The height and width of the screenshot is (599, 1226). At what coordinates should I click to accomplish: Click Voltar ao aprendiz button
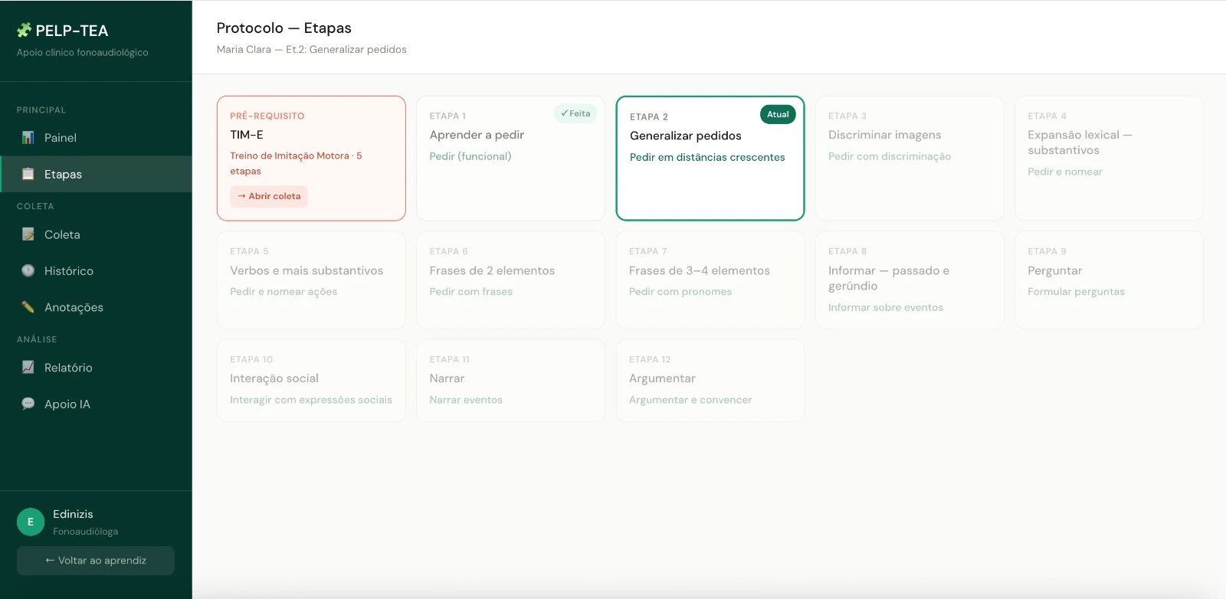(x=96, y=560)
